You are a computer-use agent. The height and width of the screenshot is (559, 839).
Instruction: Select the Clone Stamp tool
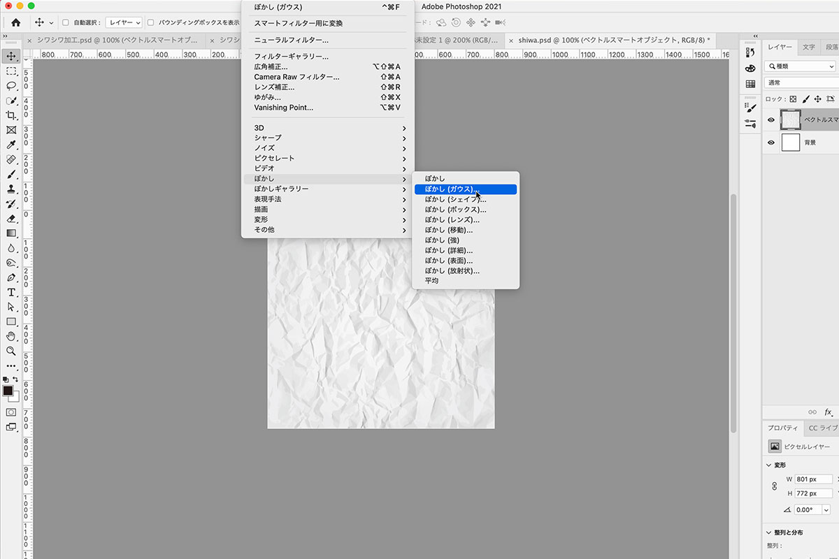tap(11, 189)
